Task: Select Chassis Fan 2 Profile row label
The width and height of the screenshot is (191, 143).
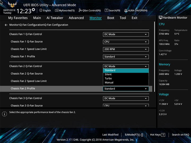Action: tap(23, 88)
